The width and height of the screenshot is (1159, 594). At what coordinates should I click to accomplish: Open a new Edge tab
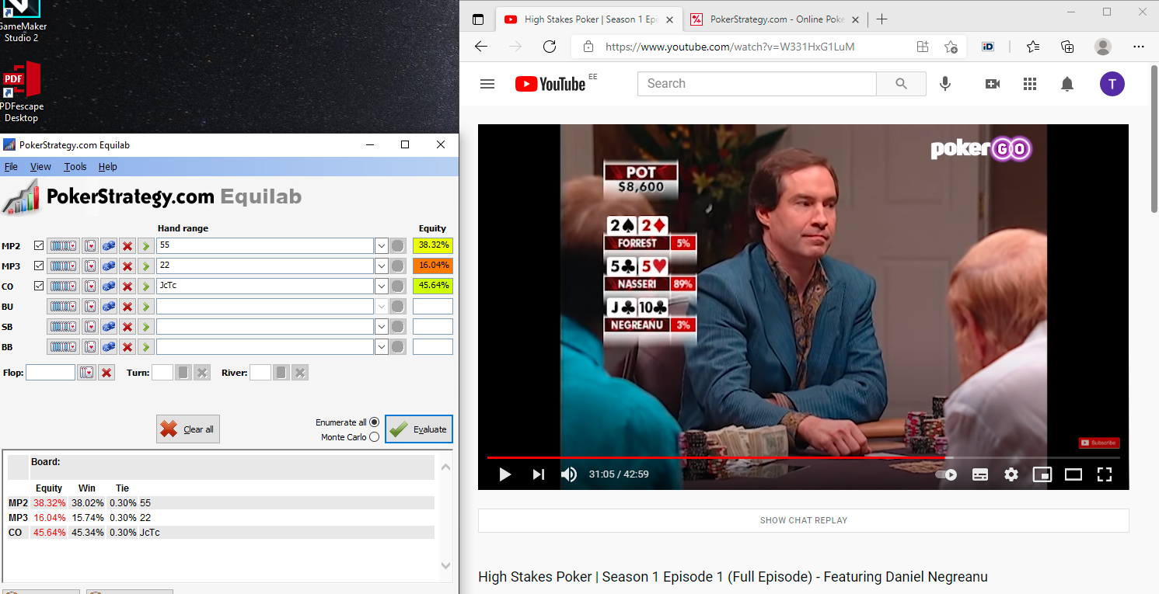(881, 19)
